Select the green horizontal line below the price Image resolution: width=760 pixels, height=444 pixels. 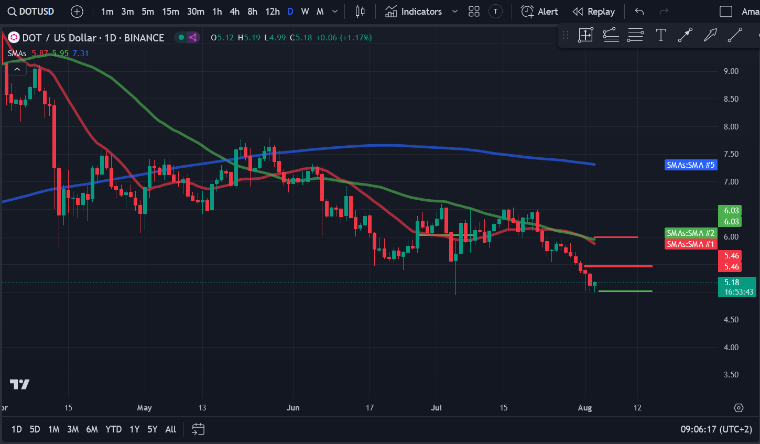pyautogui.click(x=625, y=291)
